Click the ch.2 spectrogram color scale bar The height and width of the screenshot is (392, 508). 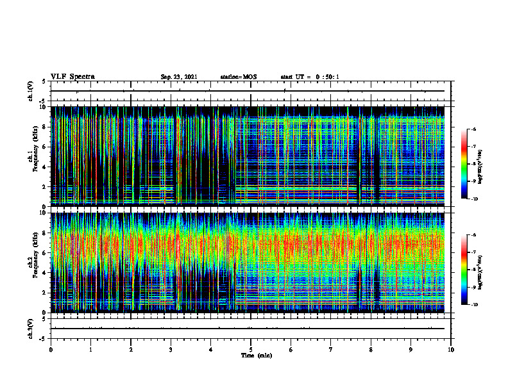464,270
